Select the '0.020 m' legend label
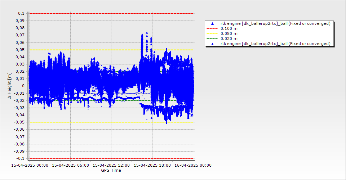The image size is (346, 180). [x=229, y=39]
